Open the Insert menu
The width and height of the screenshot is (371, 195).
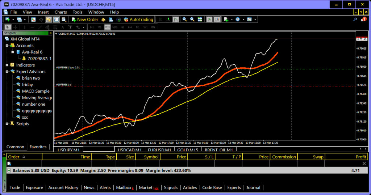tap(43, 12)
